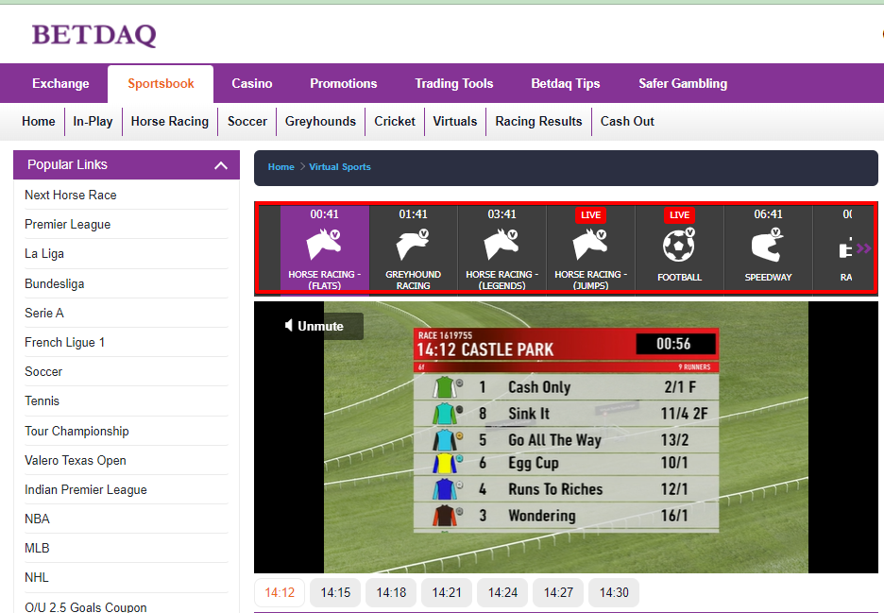The width and height of the screenshot is (884, 613).
Task: Open the Premier League link
Action: point(68,225)
